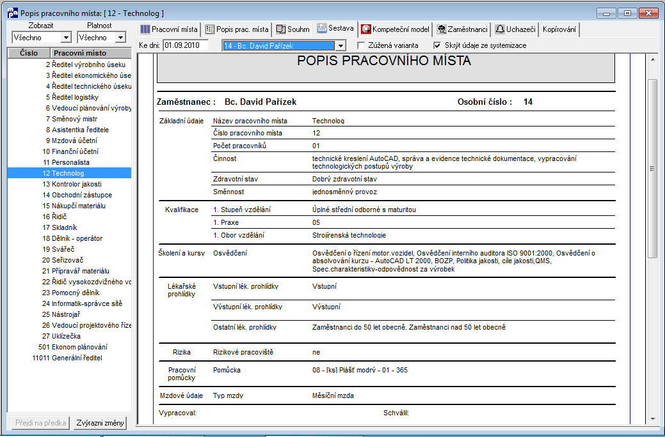
Task: Select the 19 Svářeč row
Action: 70,249
